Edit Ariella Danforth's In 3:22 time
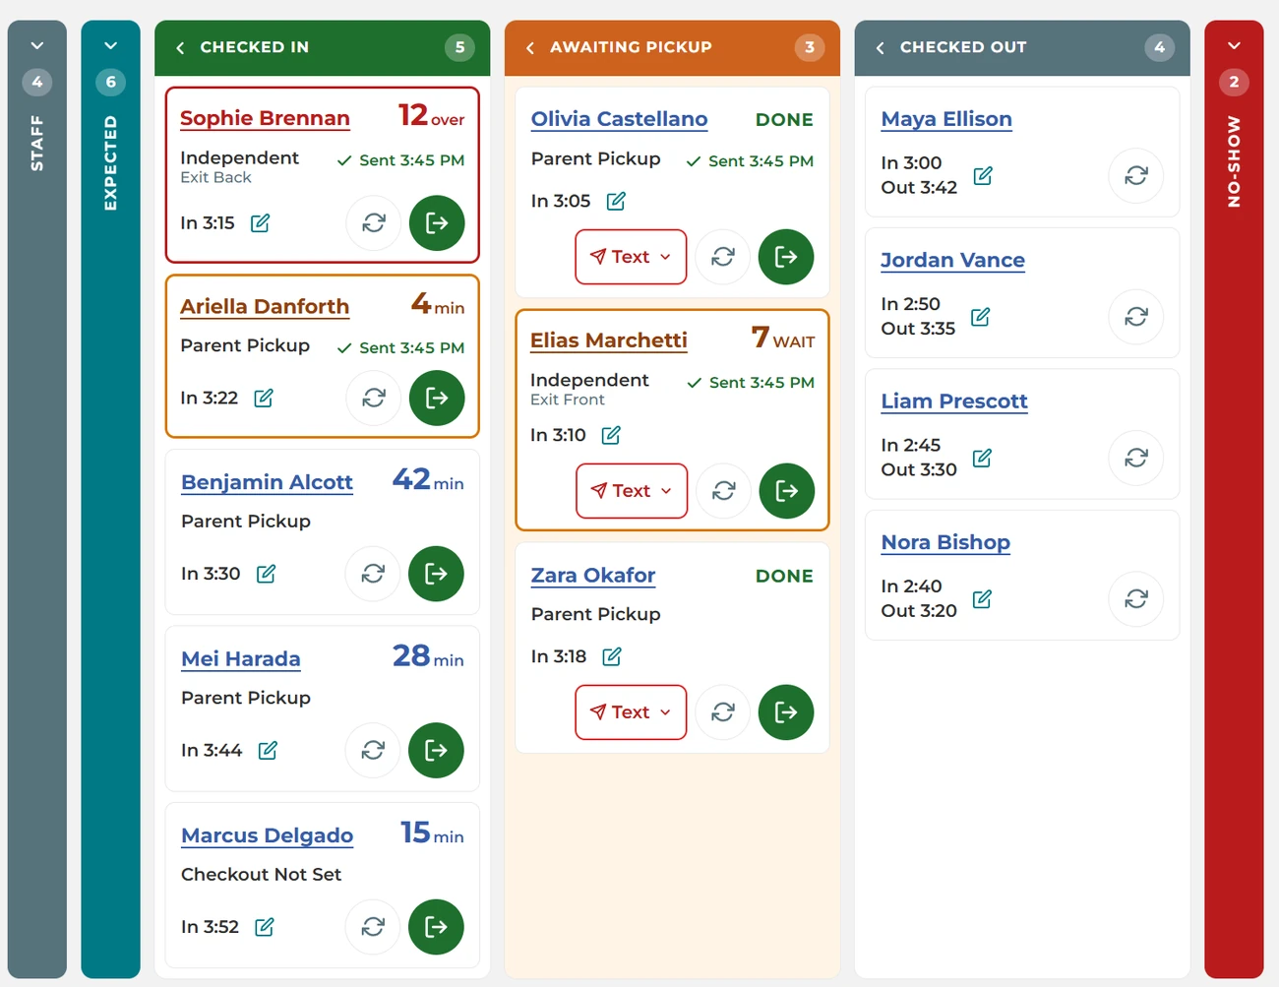This screenshot has height=987, width=1279. [264, 398]
